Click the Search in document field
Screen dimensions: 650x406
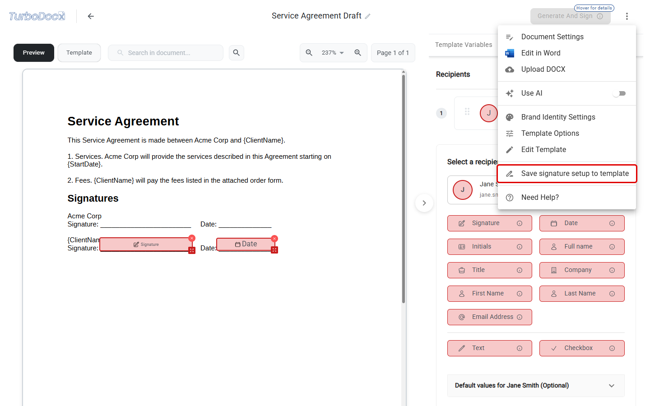coord(166,53)
